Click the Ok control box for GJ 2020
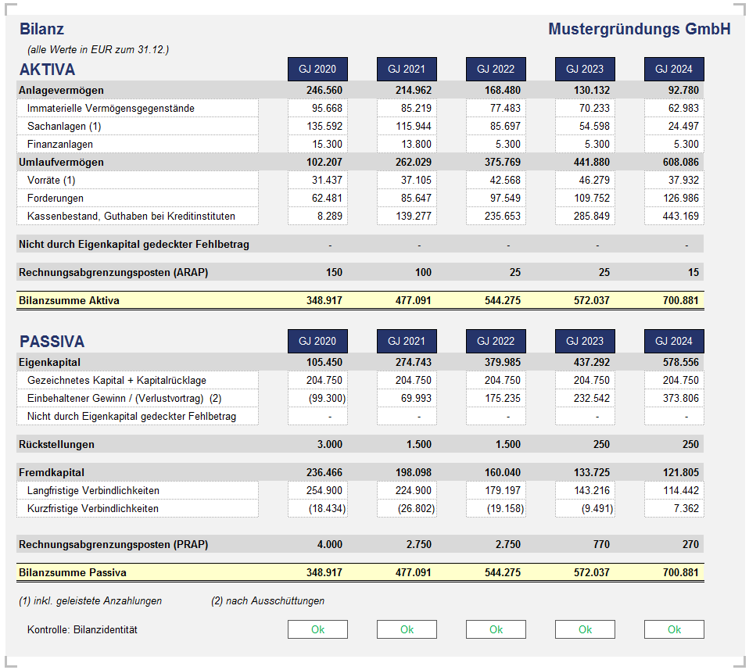The image size is (749, 670). tap(317, 629)
